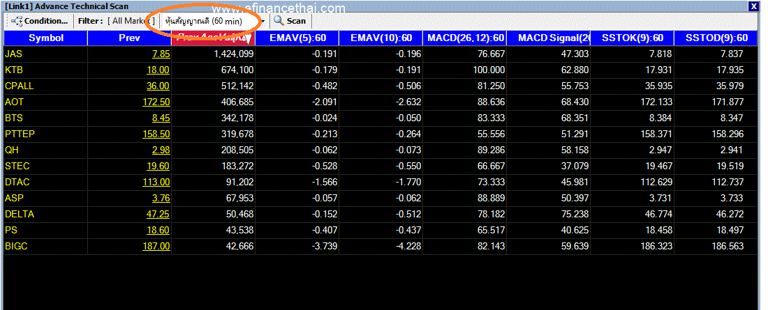
Task: Select the STEC symbol row
Action: [381, 166]
